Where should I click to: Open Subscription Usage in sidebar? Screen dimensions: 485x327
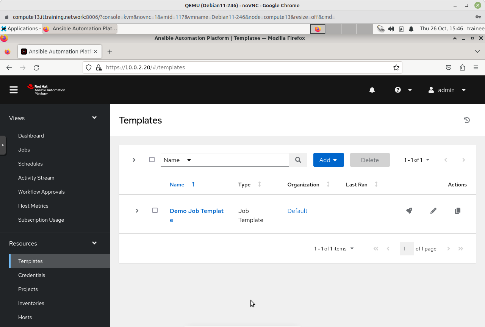coord(41,220)
